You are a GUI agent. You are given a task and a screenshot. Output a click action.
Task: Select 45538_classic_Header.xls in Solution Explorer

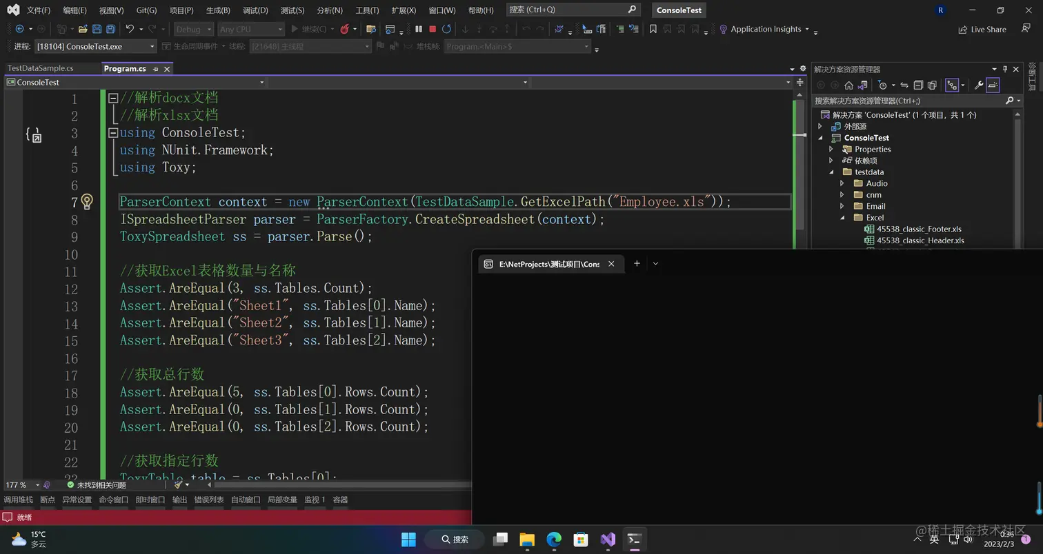920,240
